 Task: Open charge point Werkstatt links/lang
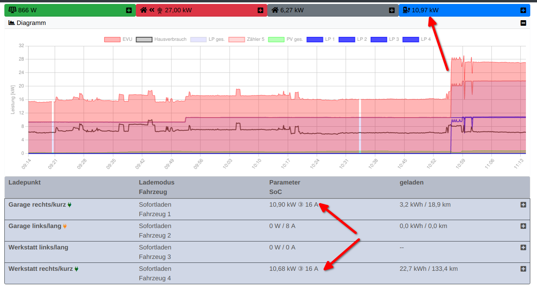(x=38, y=247)
